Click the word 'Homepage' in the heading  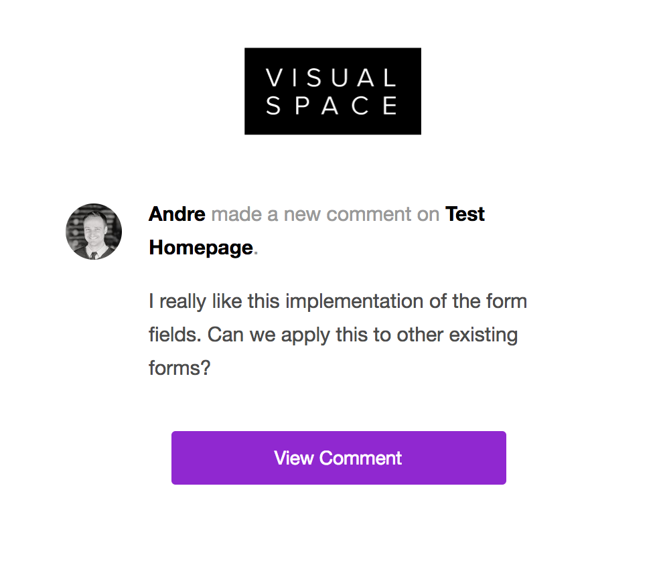tap(200, 248)
